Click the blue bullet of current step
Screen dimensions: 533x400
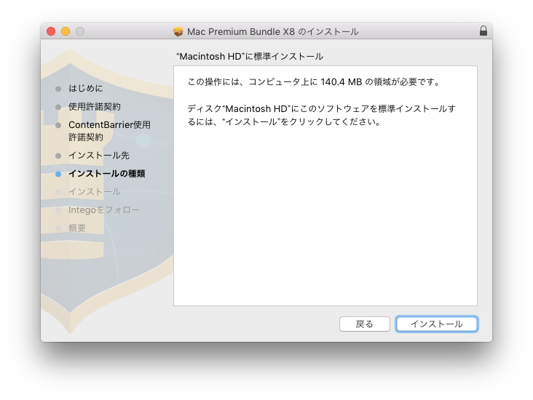(58, 174)
